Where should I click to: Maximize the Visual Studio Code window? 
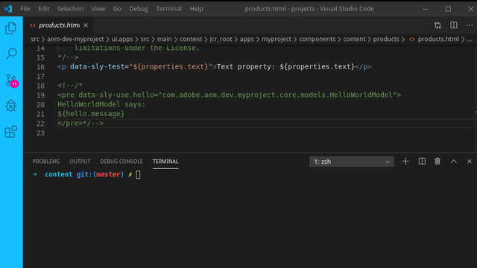[448, 9]
